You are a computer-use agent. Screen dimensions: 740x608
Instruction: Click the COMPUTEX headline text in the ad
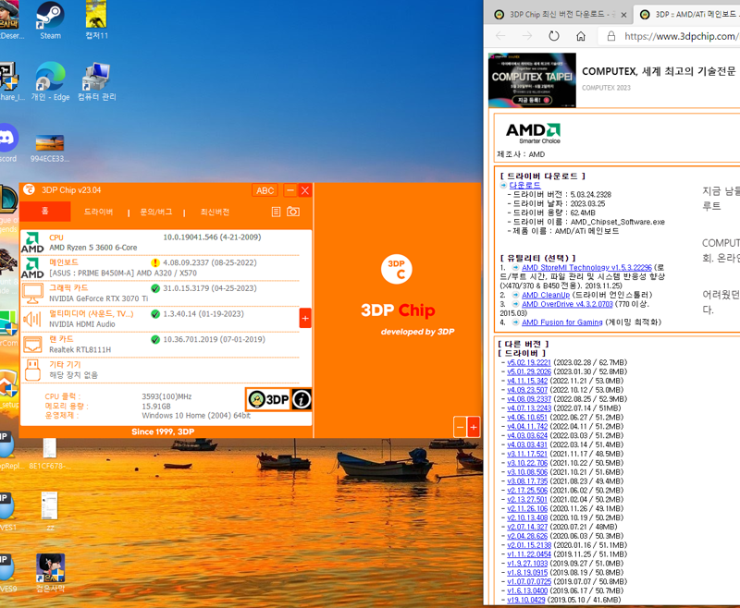pos(659,71)
